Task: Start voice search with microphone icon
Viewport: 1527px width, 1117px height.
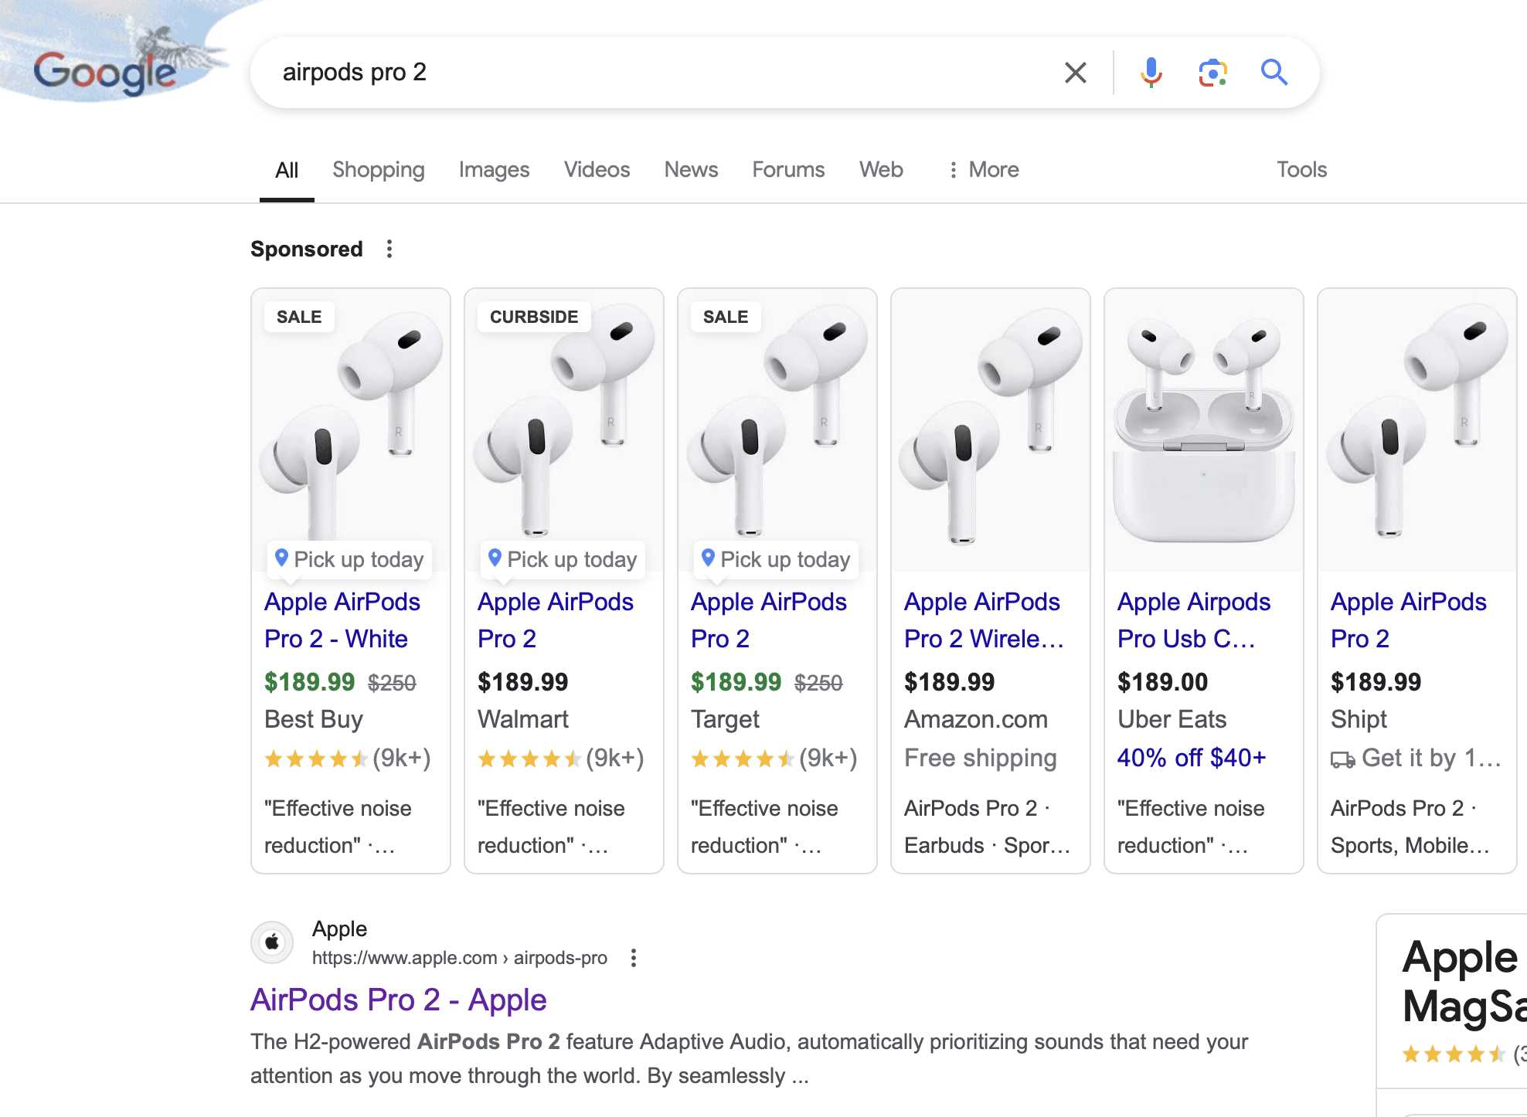Action: [1151, 73]
